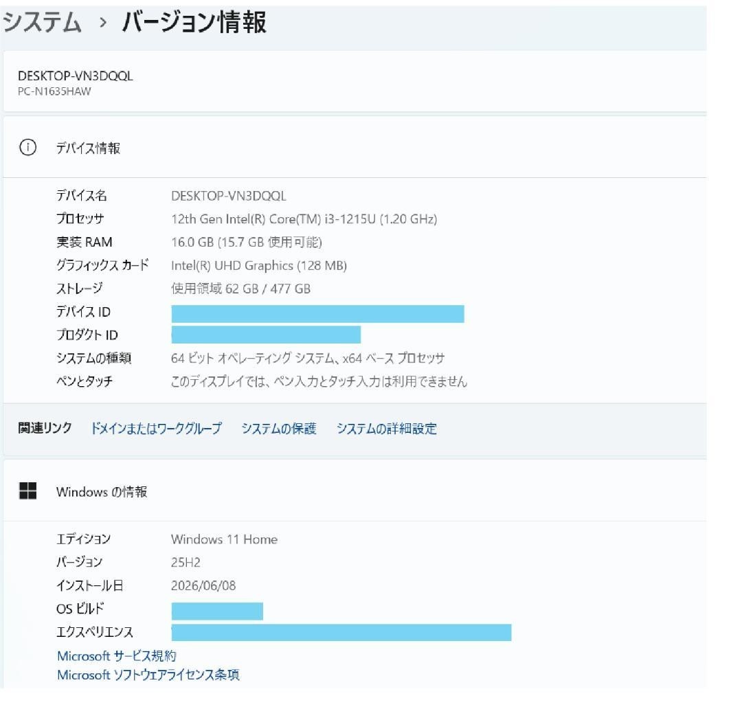Click the デバイス名 label
742x720 pixels.
click(x=81, y=195)
